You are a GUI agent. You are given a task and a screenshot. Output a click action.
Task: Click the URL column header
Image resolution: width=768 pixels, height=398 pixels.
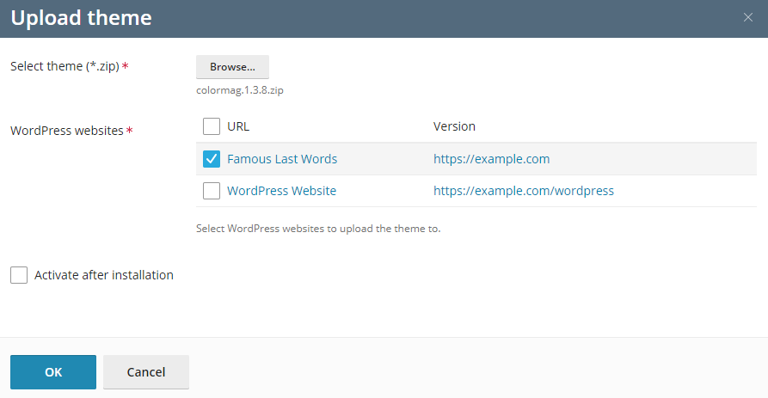[238, 126]
